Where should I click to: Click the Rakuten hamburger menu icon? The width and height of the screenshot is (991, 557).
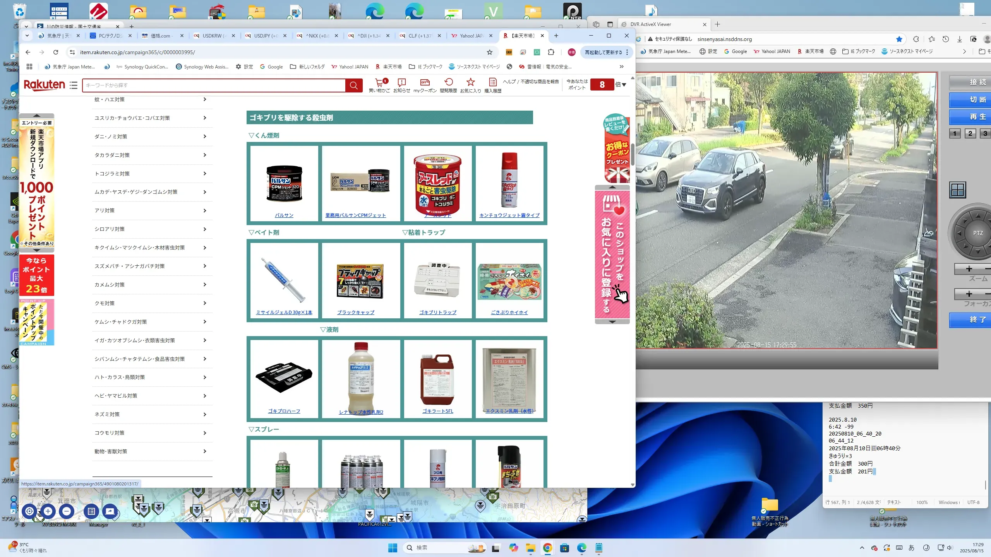point(74,85)
